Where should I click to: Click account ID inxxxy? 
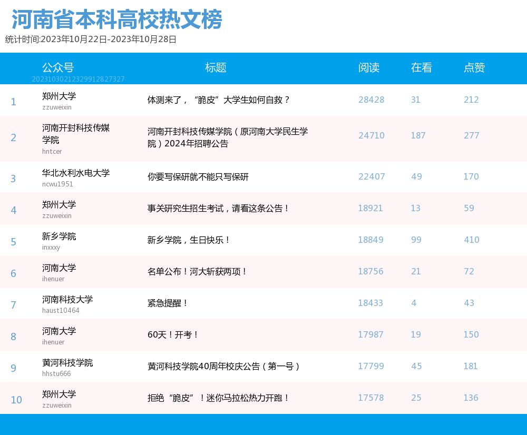(51, 248)
